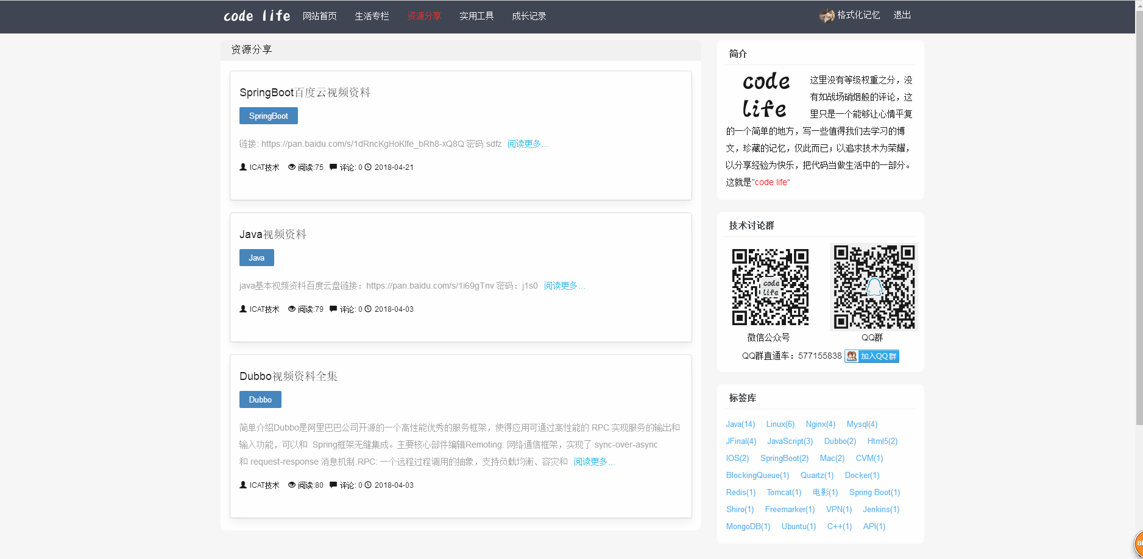
Task: Select Ubuntu(1) tag
Action: click(799, 526)
